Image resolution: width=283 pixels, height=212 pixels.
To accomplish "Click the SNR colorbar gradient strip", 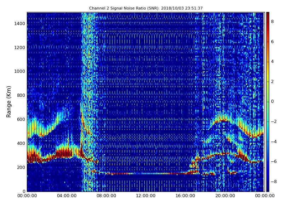I will pyautogui.click(x=268, y=102).
